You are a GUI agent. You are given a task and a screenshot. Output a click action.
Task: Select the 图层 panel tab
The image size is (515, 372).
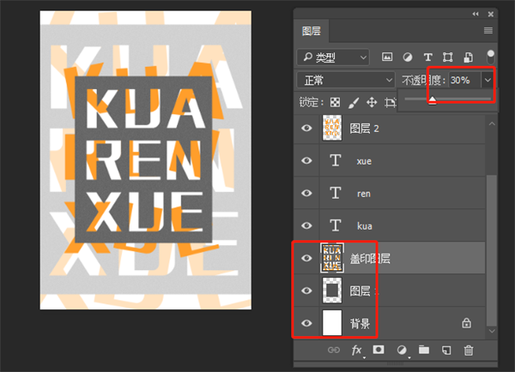(311, 31)
